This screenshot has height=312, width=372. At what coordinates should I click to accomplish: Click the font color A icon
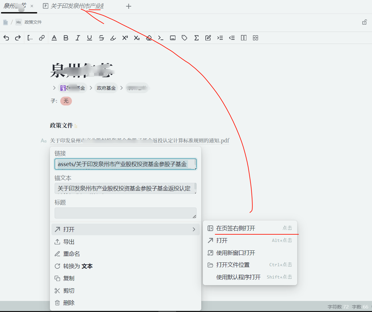click(54, 38)
